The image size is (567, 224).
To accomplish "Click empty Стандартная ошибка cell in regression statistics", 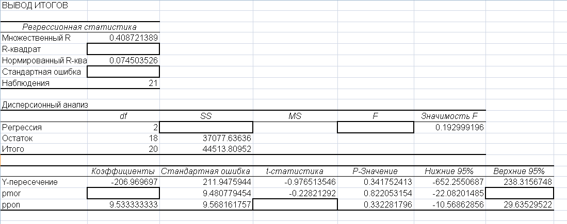I will (123, 72).
